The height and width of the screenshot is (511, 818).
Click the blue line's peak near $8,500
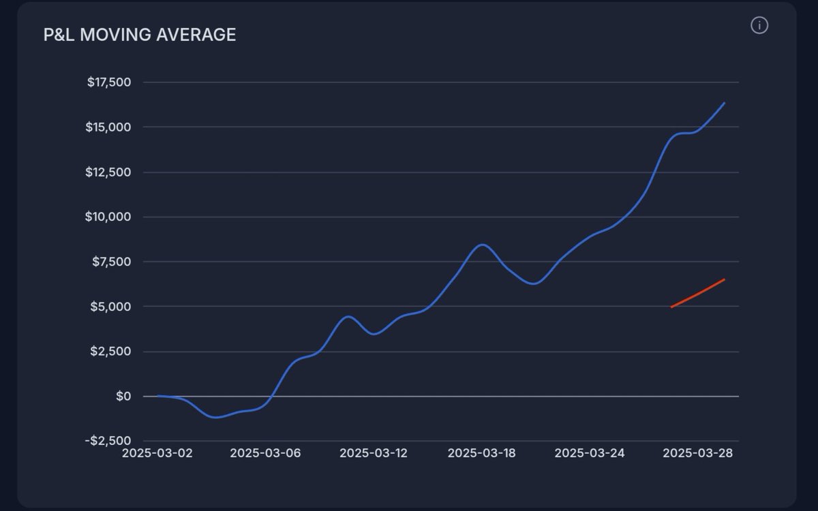coord(482,245)
